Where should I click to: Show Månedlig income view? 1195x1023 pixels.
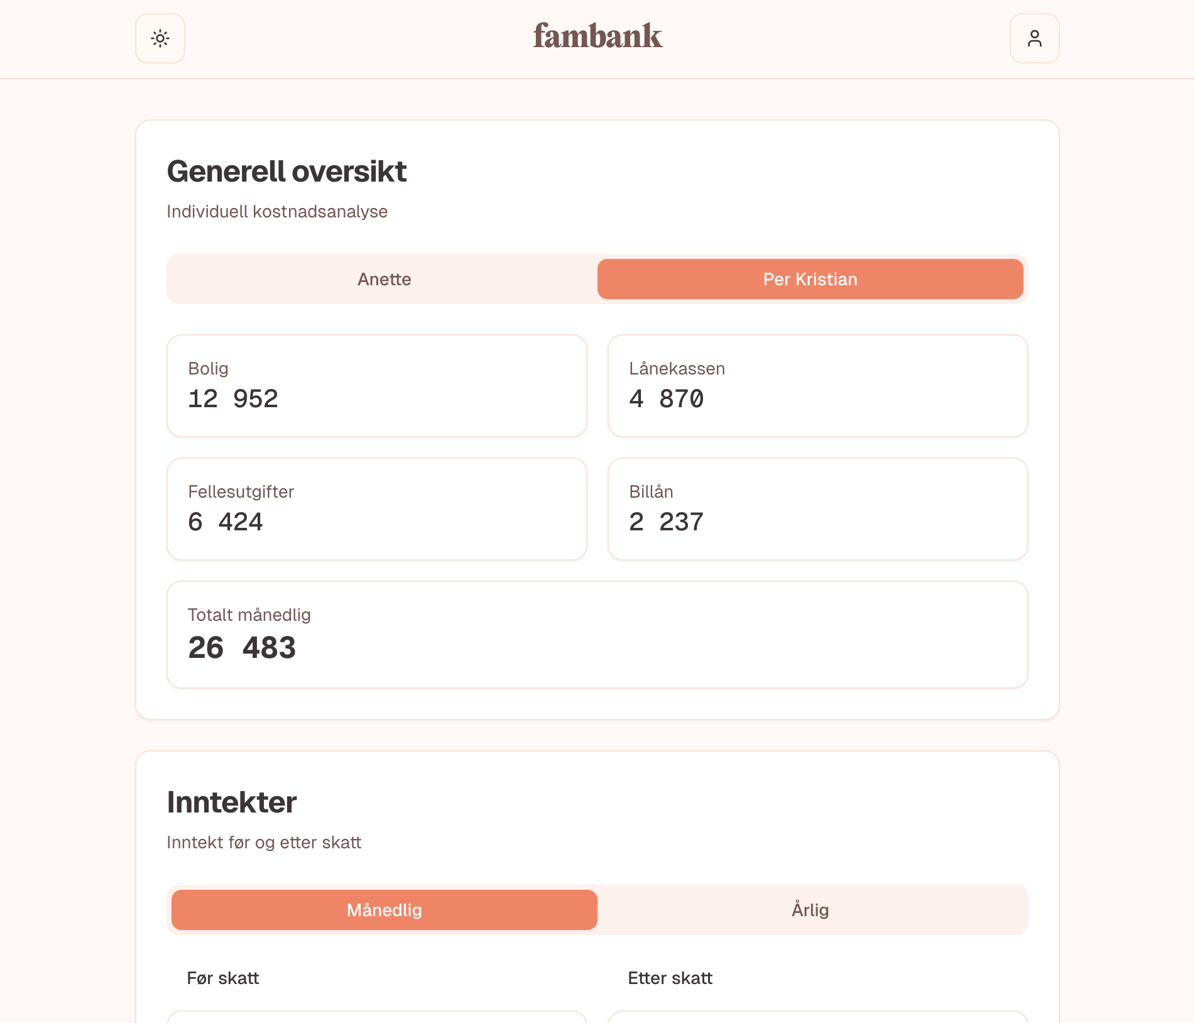click(384, 910)
